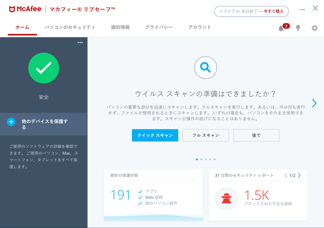This screenshot has height=228, width=324.
Task: Click the red hacker icon in security report
Action: 226,198
